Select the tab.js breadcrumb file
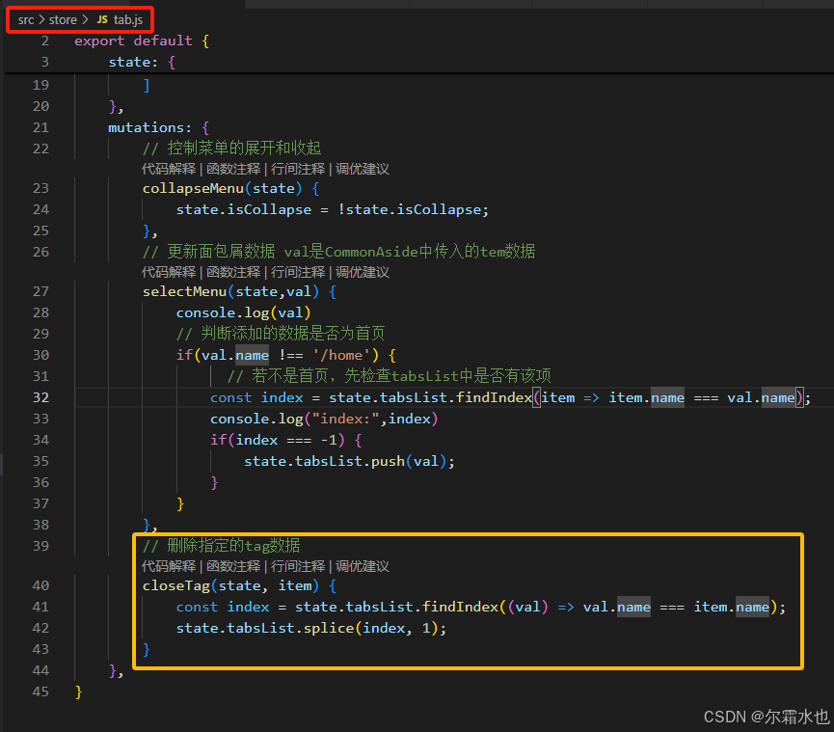Screen dimensions: 834x732 [x=128, y=20]
